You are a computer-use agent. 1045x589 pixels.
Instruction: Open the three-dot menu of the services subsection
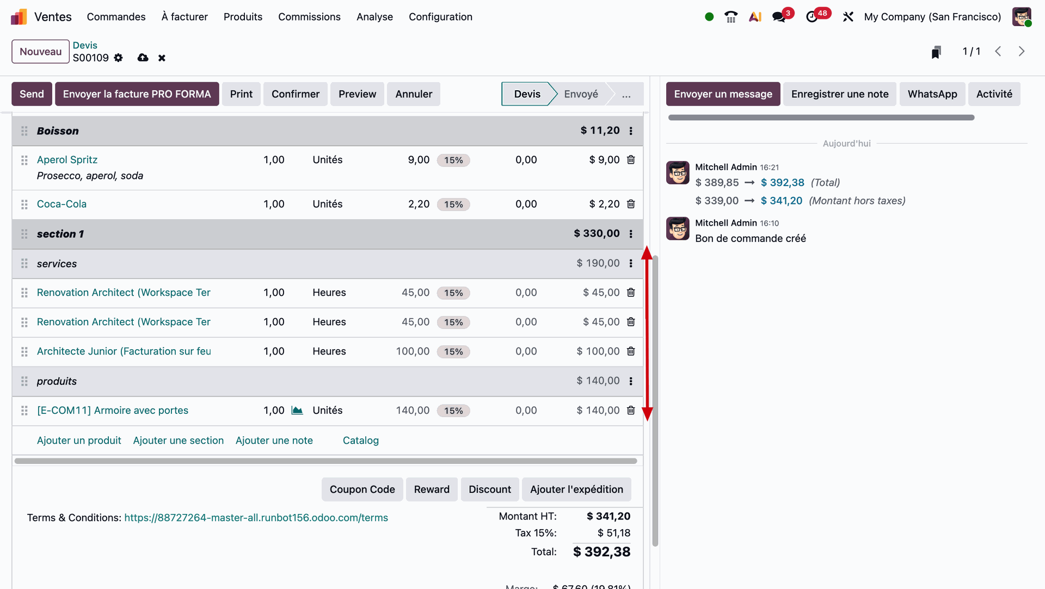point(631,264)
